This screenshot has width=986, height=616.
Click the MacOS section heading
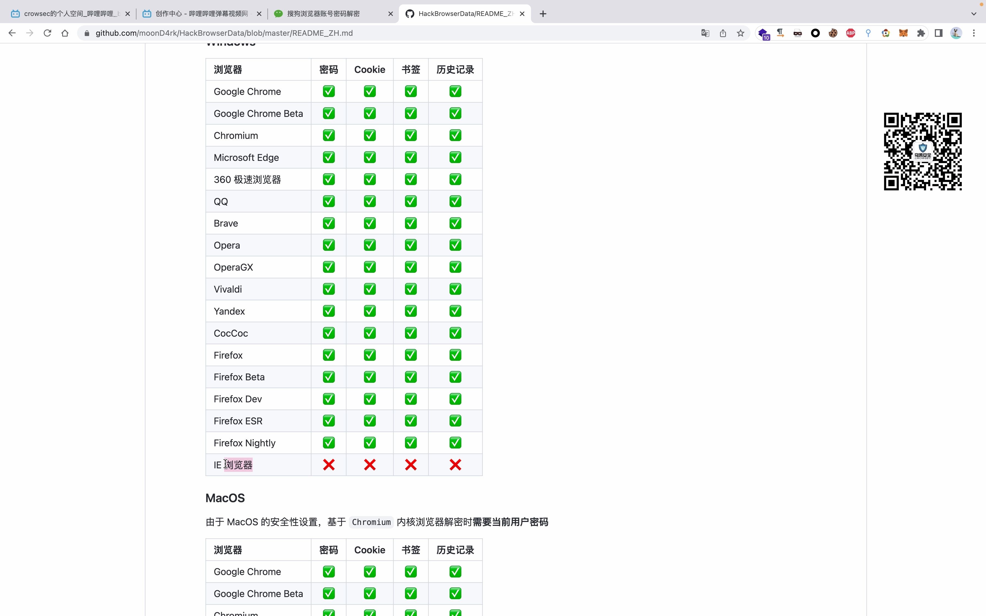(225, 498)
